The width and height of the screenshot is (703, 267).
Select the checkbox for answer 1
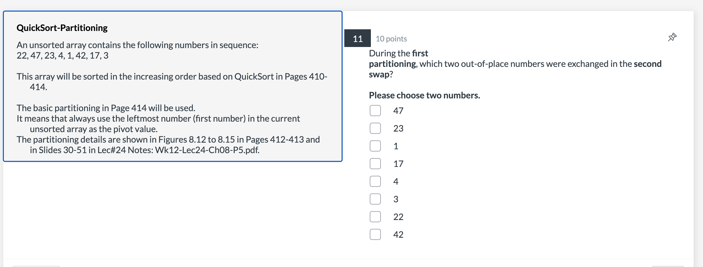[x=375, y=146]
